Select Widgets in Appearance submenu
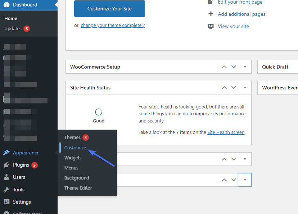This screenshot has width=298, height=214. coord(73,158)
